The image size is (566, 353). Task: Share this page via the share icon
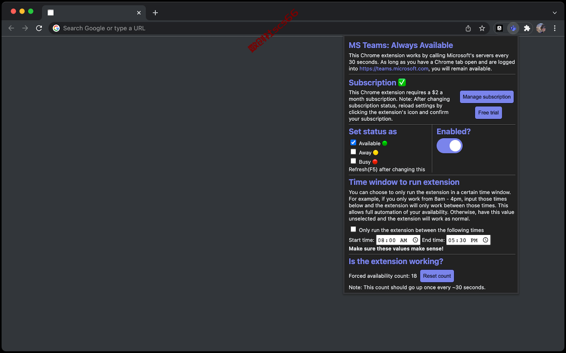pos(468,28)
